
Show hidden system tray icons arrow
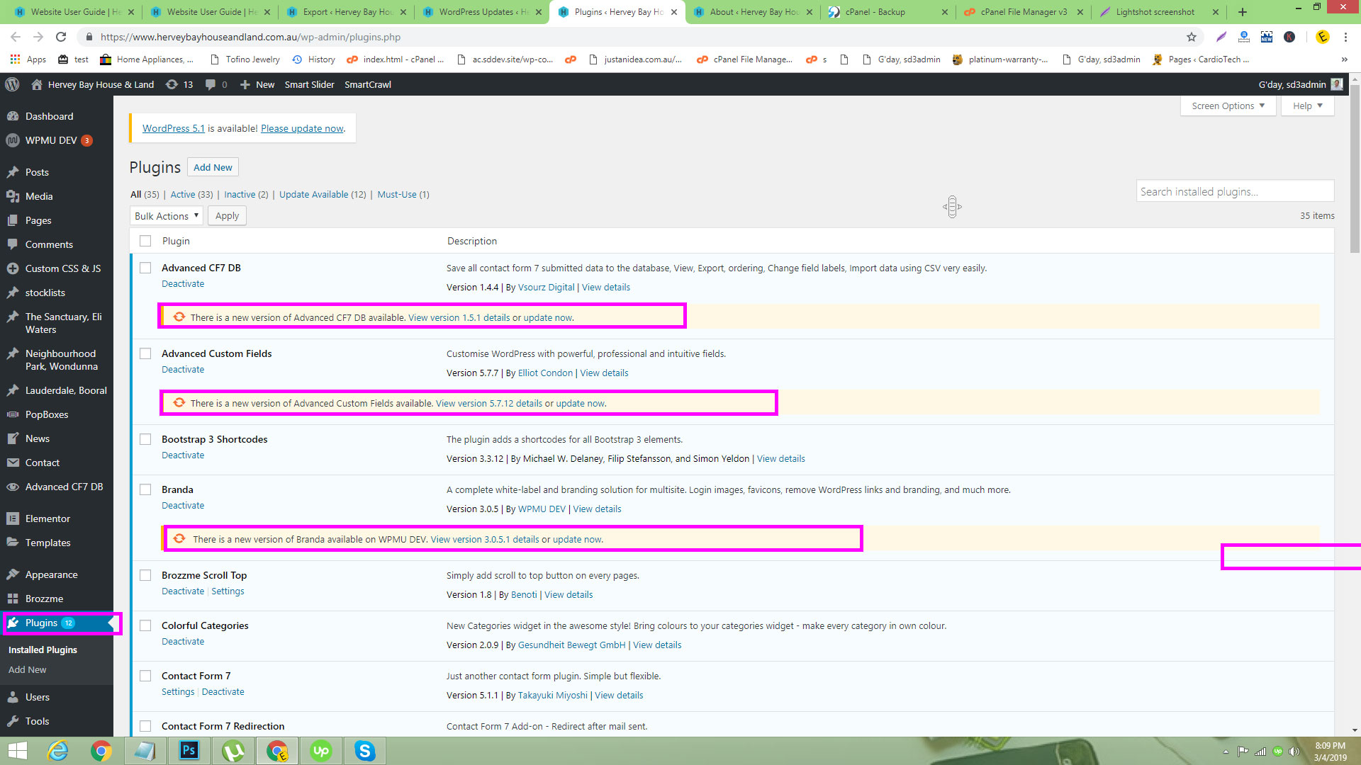(x=1226, y=752)
